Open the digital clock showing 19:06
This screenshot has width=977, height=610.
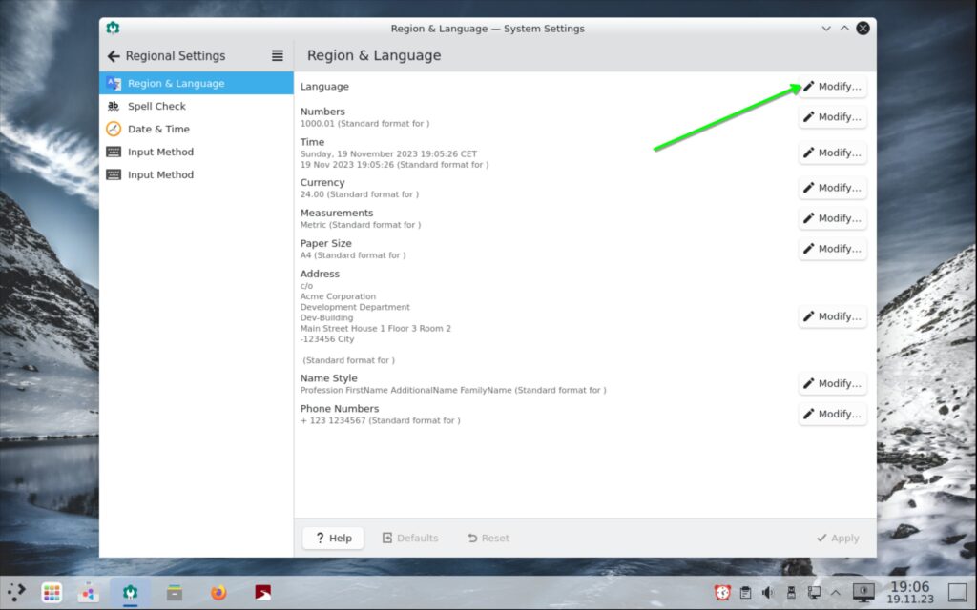point(909,592)
